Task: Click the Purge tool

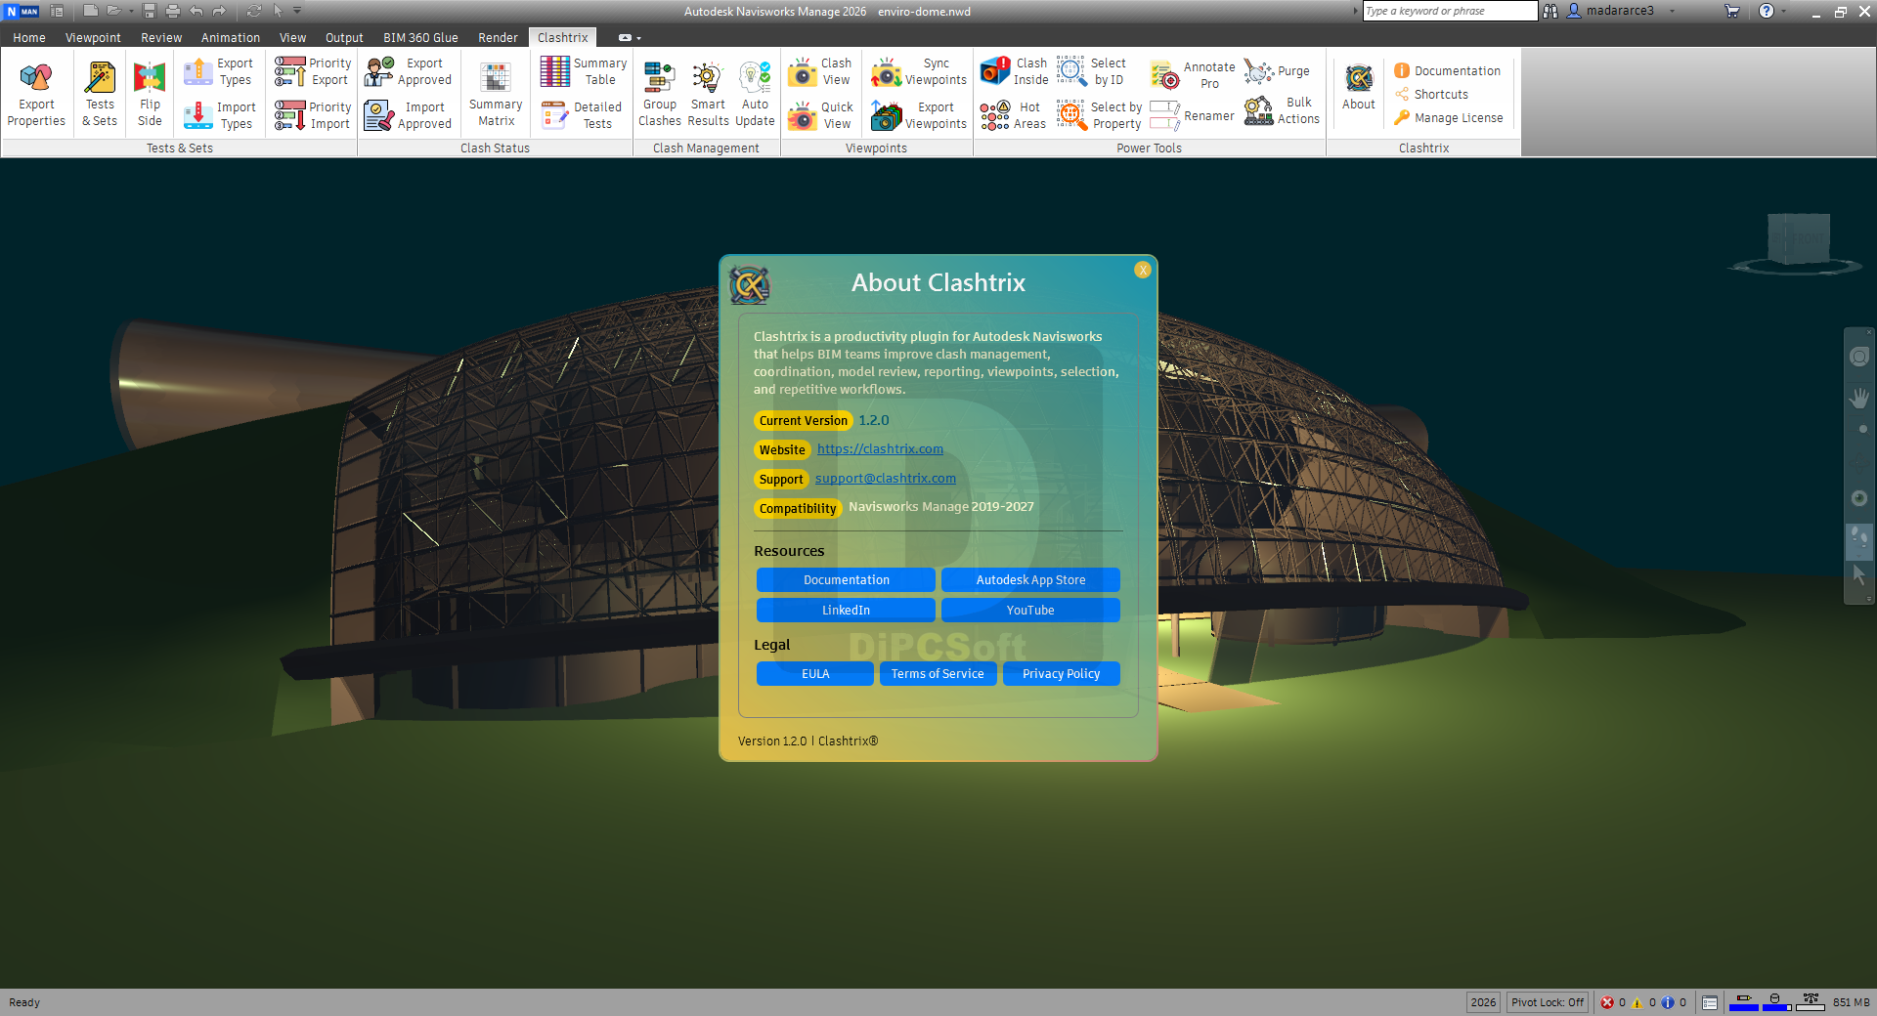Action: coord(1278,71)
